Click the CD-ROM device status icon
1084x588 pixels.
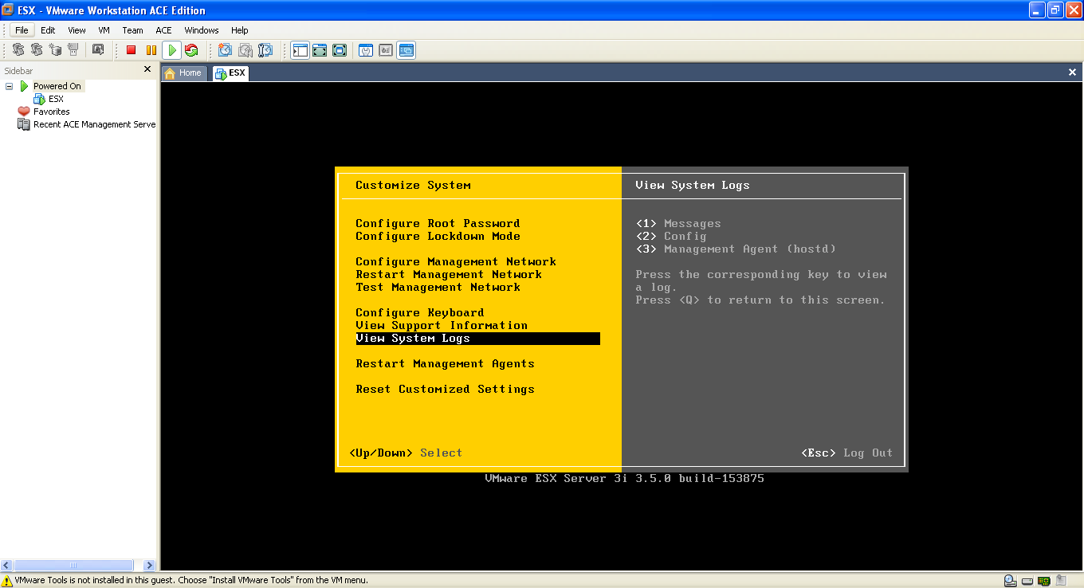pyautogui.click(x=1011, y=581)
